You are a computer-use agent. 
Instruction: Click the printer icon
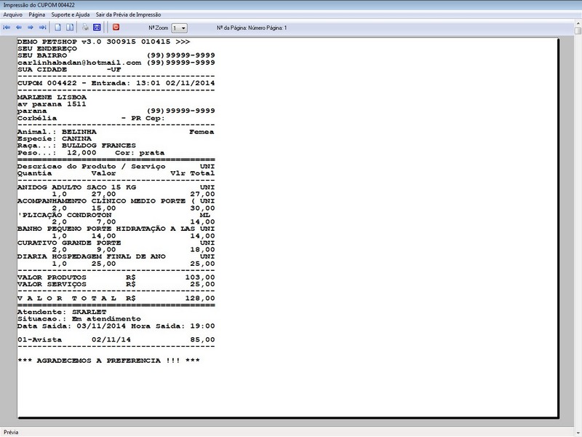pyautogui.click(x=85, y=28)
